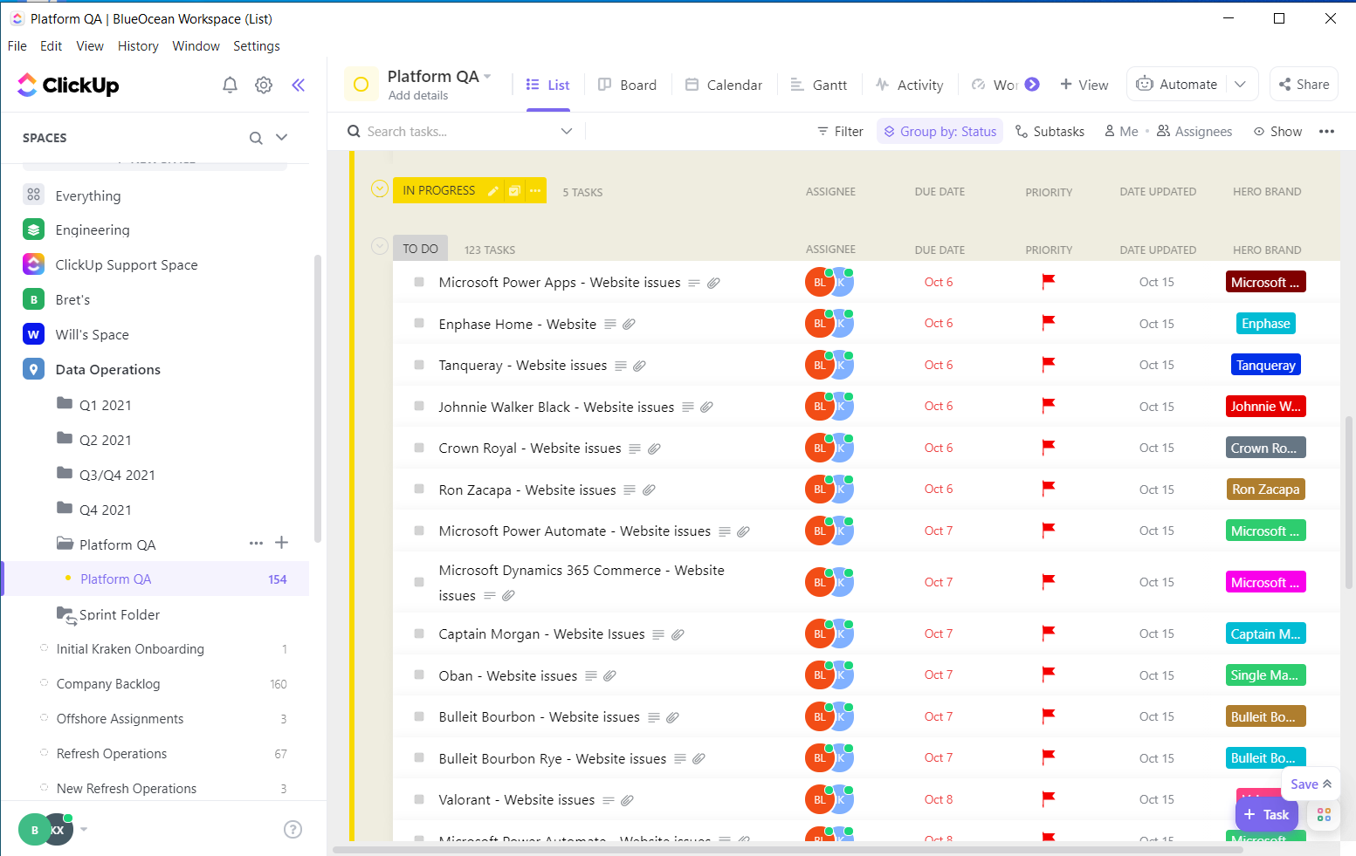Screen dimensions: 1356x856
Task: Toggle status box of Ron Zacapa task
Action: [x=419, y=489]
